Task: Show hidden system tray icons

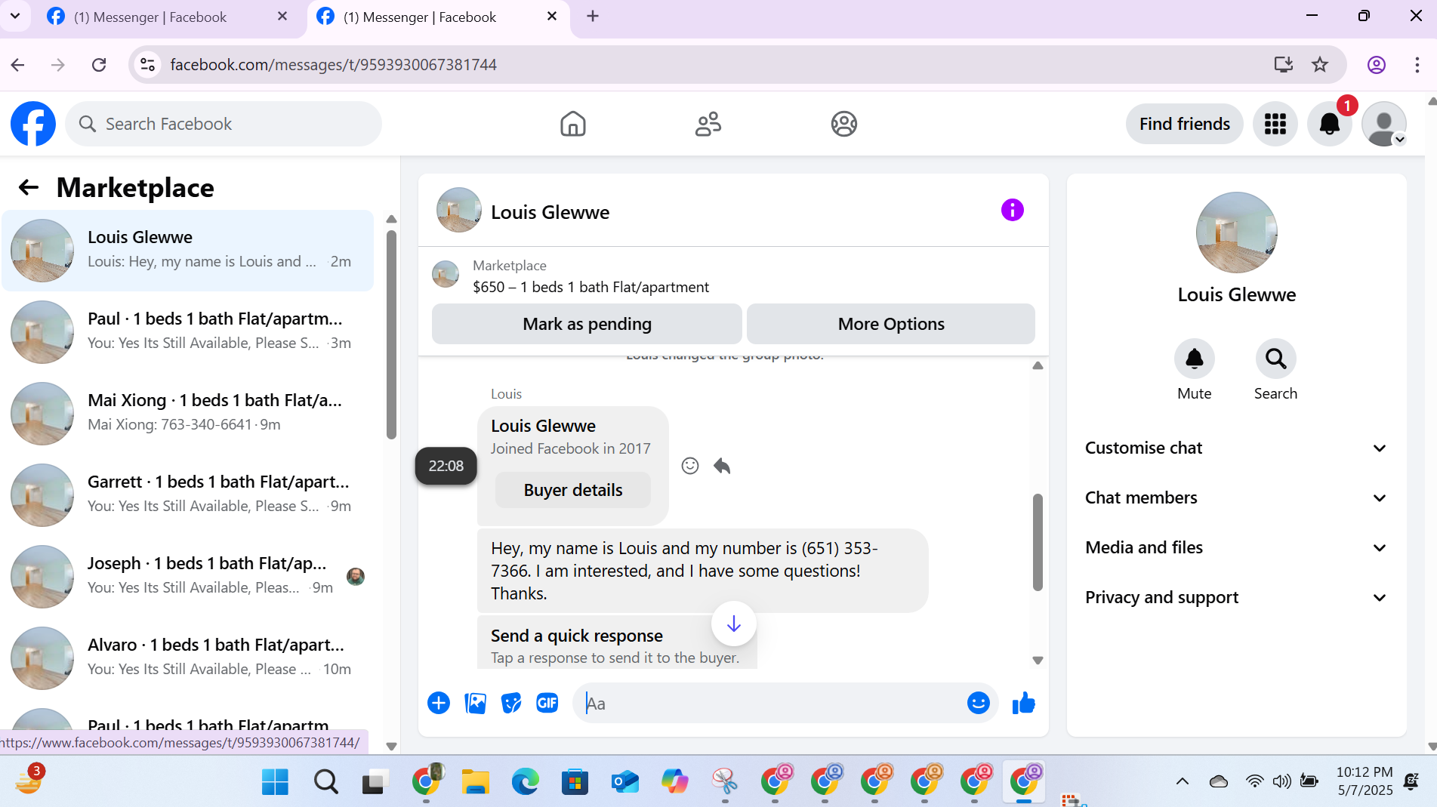Action: click(1183, 782)
